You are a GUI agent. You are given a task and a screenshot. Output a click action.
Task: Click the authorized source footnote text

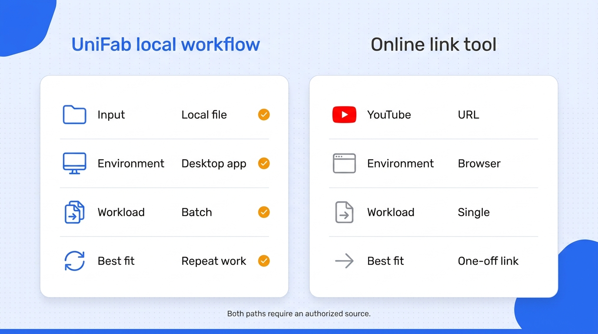point(299,314)
